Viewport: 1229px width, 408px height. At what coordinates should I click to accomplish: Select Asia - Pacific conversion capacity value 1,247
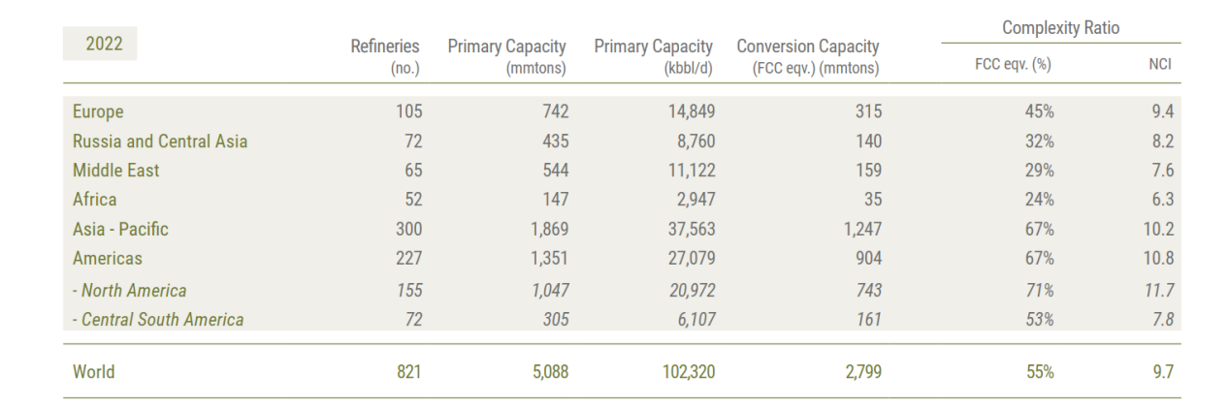[x=857, y=230]
